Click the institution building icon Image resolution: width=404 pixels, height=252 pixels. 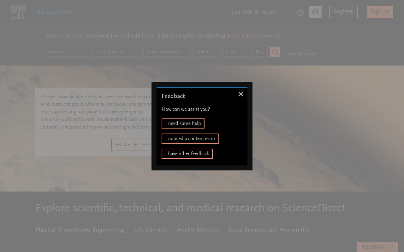pos(315,12)
